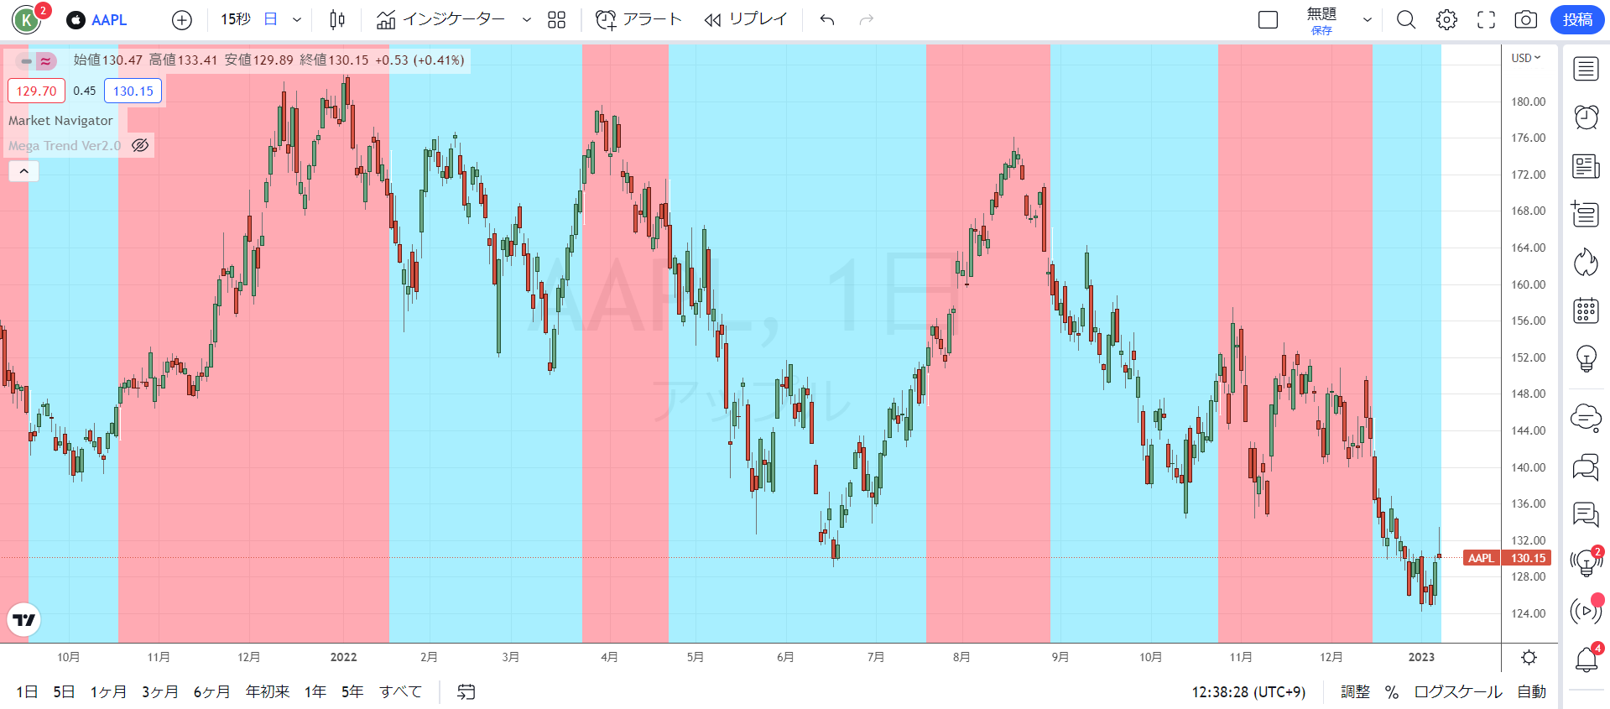
Task: Enter fullscreen mode
Action: pos(1486,20)
